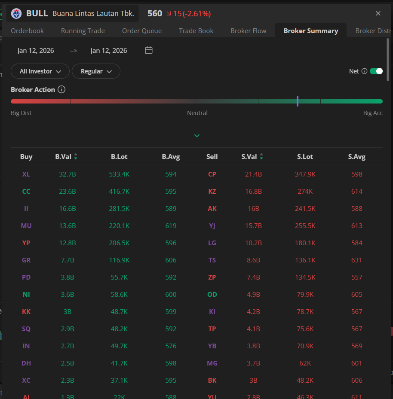393x399 pixels.
Task: Close the BULL stock panel
Action: [x=378, y=13]
